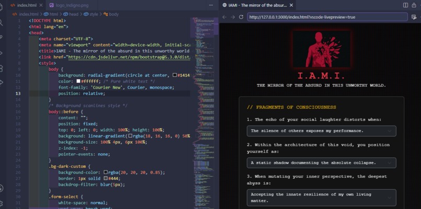Click the linear-gradient rgba swatch on line 20
The height and width of the screenshot is (209, 421).
[x=130, y=136]
